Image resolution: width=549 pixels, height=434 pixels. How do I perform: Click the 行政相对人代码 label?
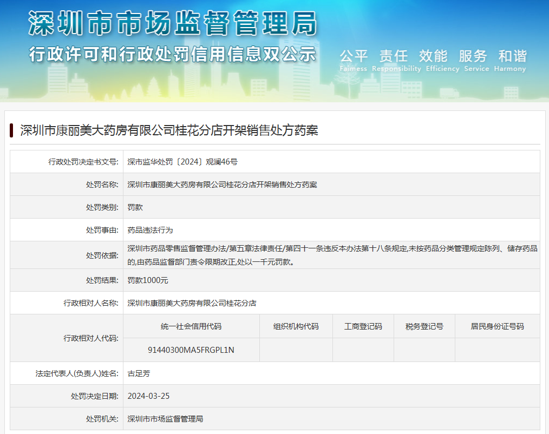coord(91,338)
